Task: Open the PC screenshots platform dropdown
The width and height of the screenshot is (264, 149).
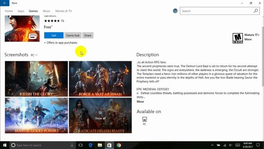Action: click(34, 55)
